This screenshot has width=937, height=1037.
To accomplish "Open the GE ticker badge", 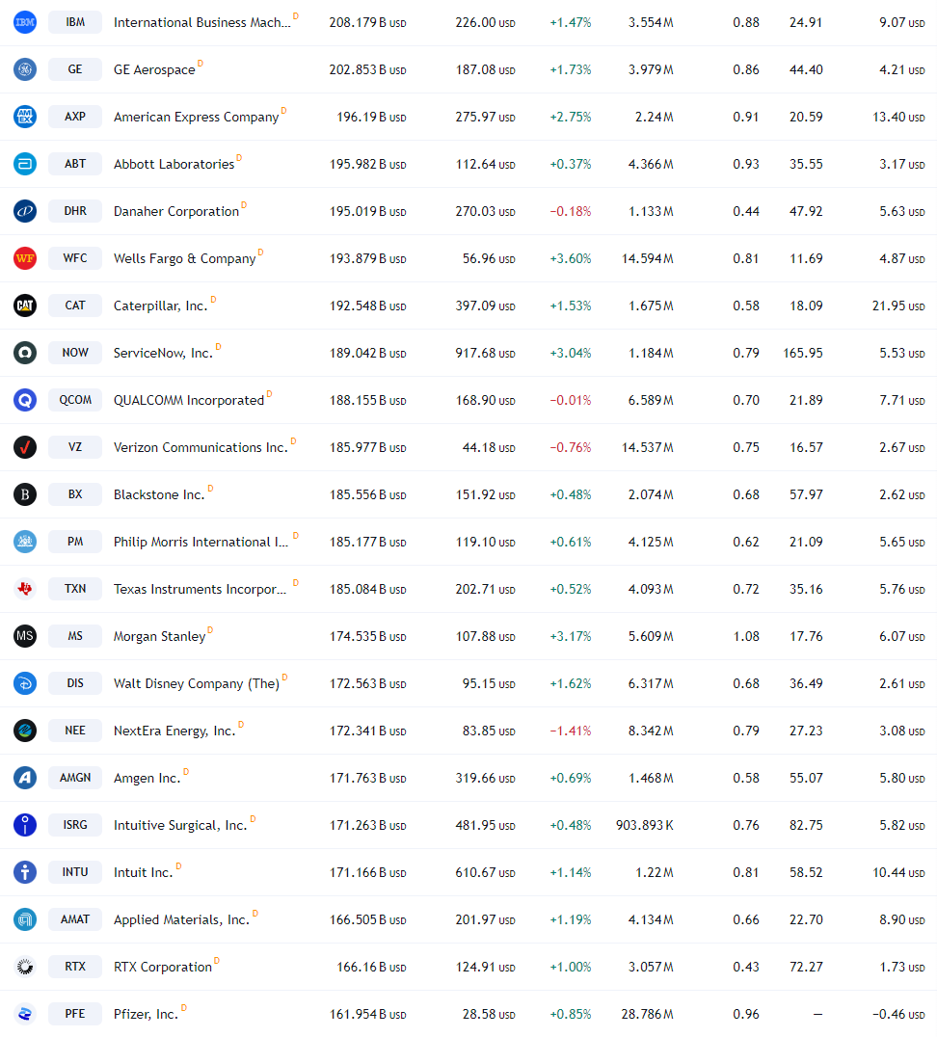I will tap(75, 69).
